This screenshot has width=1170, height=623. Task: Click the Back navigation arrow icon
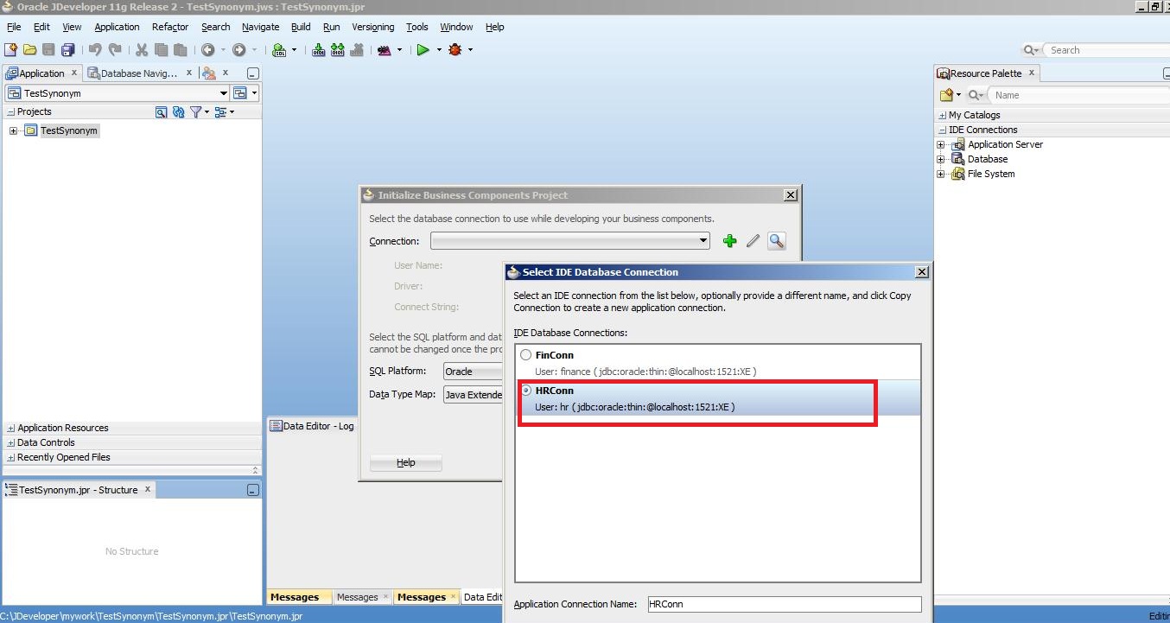pyautogui.click(x=207, y=50)
